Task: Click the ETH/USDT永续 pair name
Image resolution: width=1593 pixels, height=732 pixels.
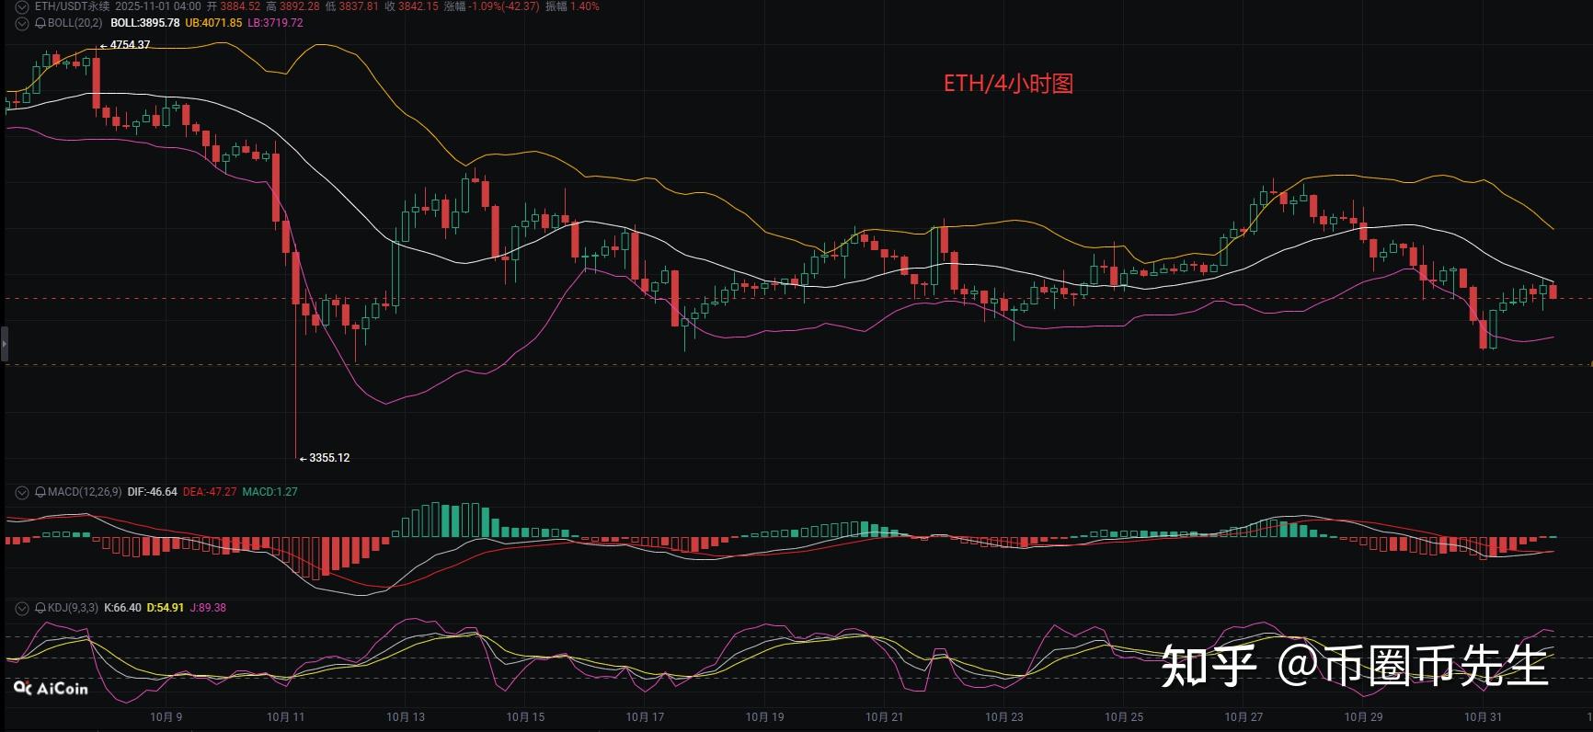Action: [72, 6]
